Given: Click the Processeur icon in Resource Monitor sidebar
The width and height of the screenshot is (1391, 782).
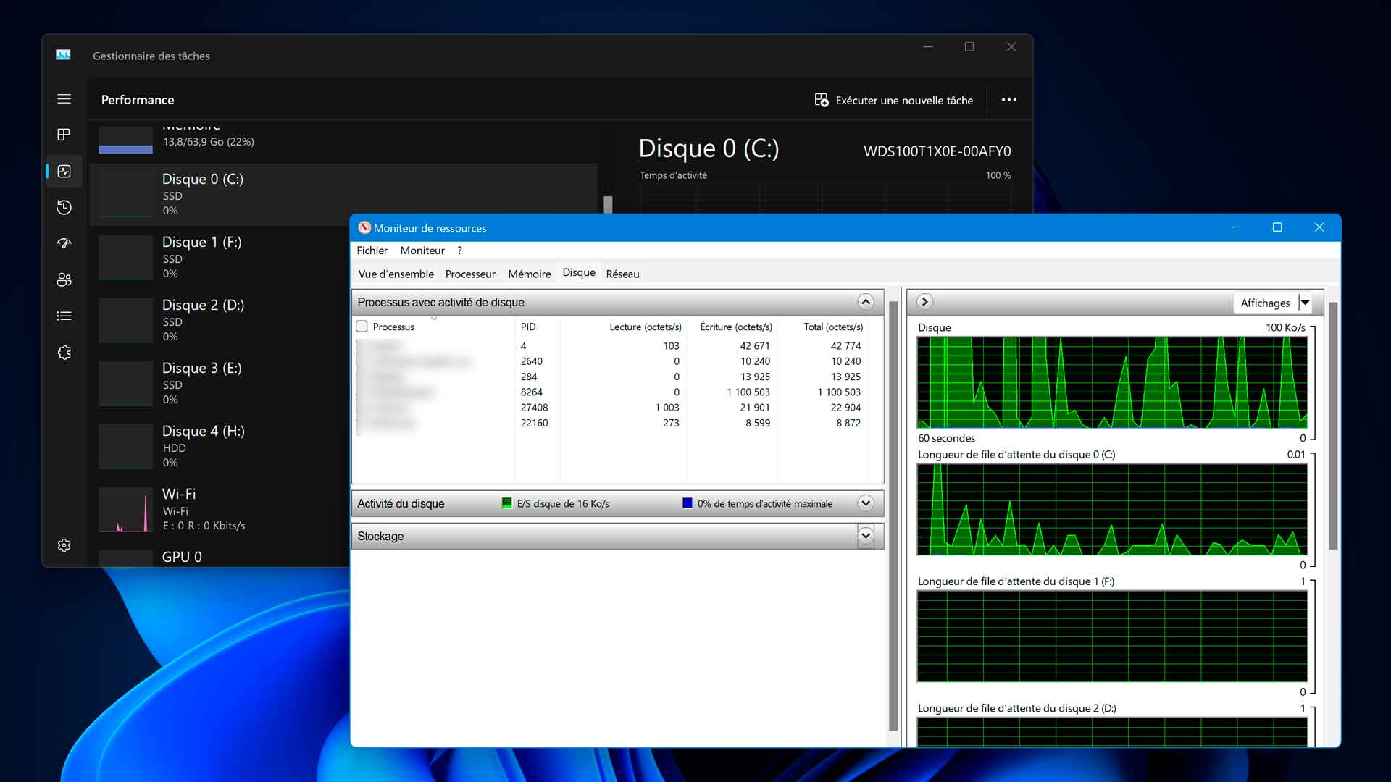Looking at the screenshot, I should 470,274.
